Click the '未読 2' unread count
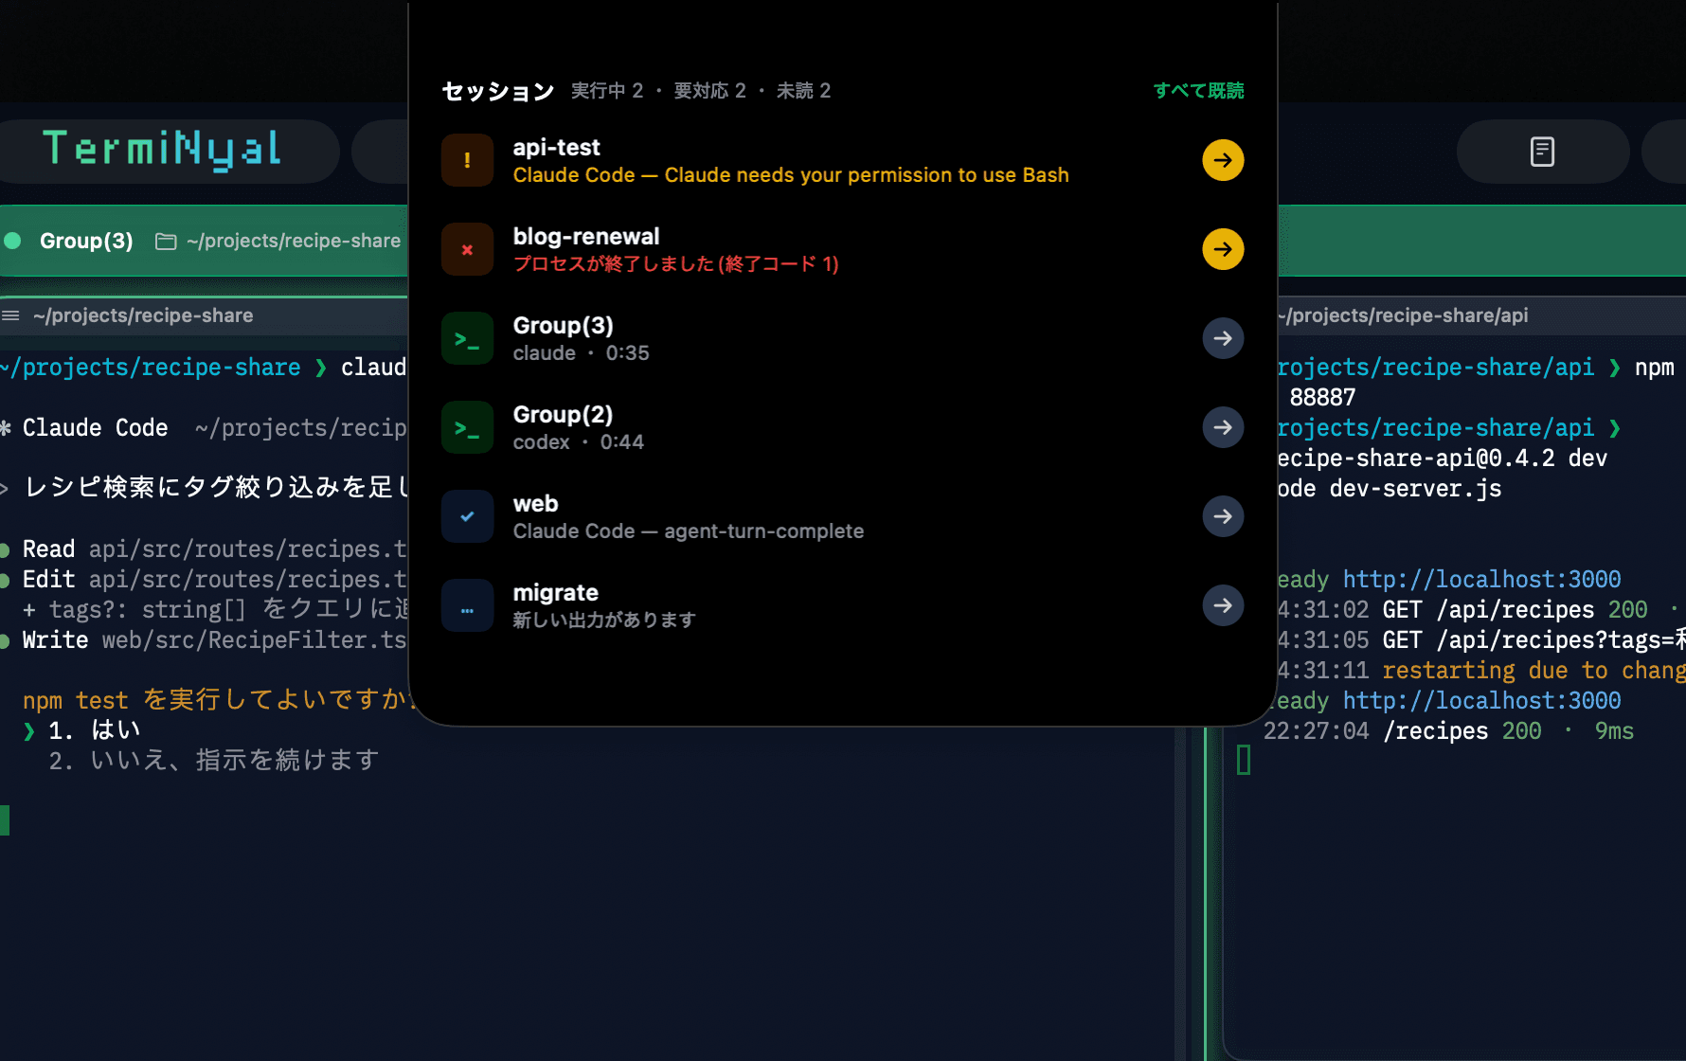The width and height of the screenshot is (1686, 1061). [803, 91]
